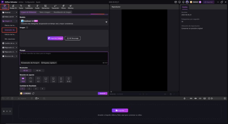
Task: Switch to Texto a Imagen tab
Action: (x=45, y=12)
